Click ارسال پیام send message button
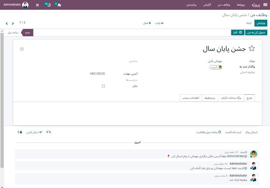 252,132
